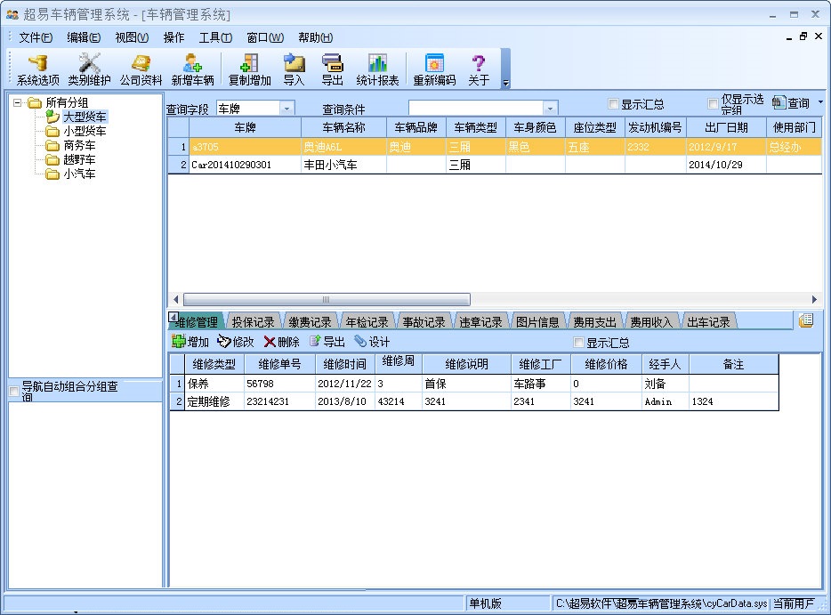Open the 关于 question-mark icon
The width and height of the screenshot is (831, 615).
click(479, 69)
